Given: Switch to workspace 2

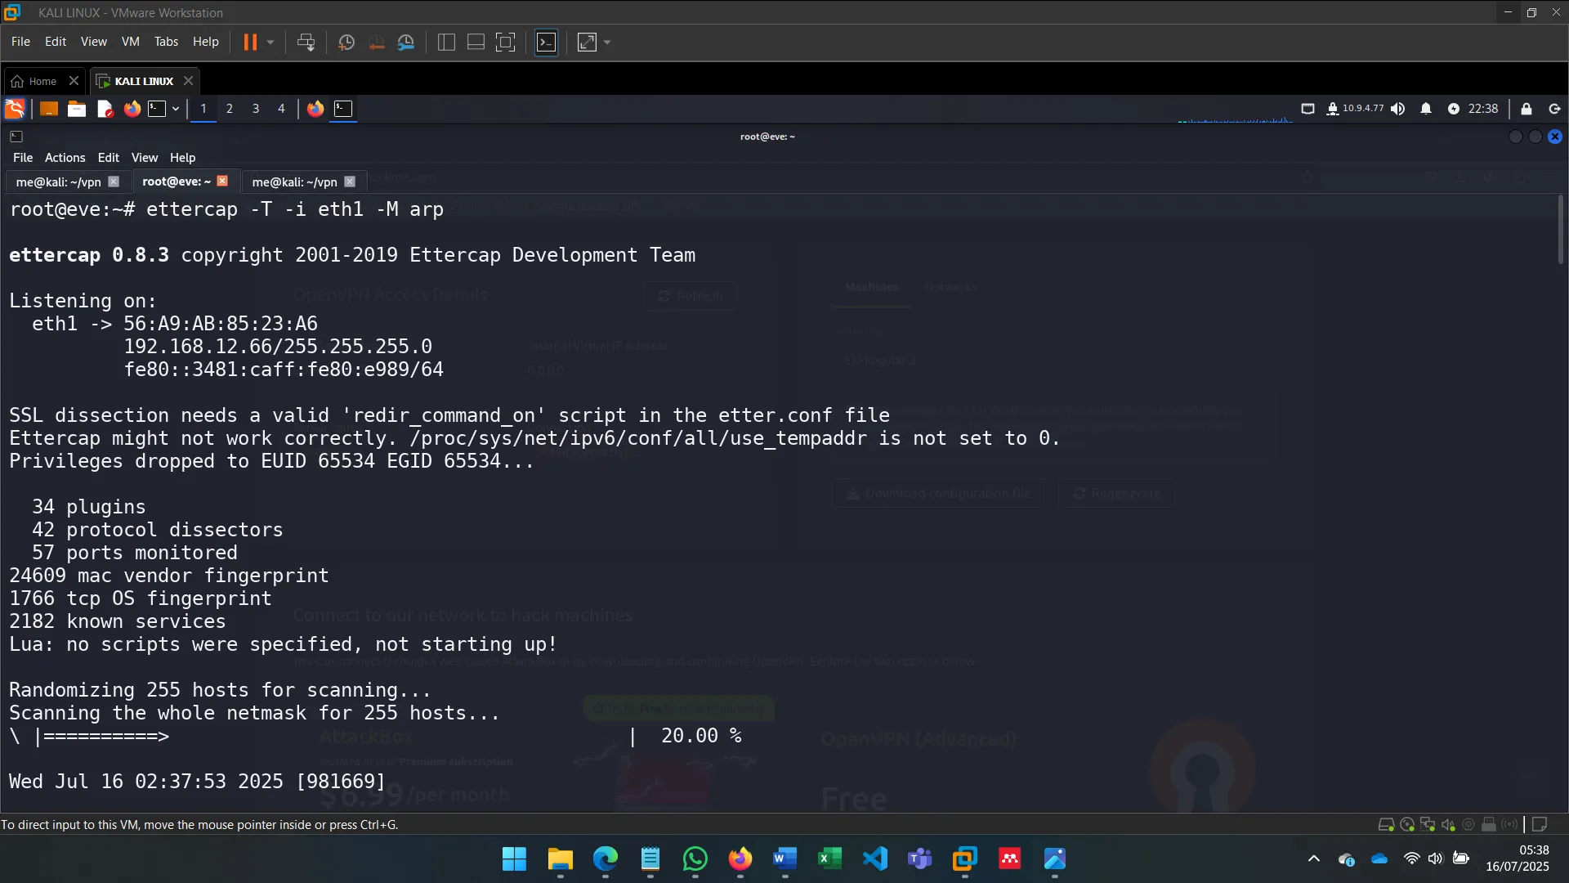Looking at the screenshot, I should (230, 109).
